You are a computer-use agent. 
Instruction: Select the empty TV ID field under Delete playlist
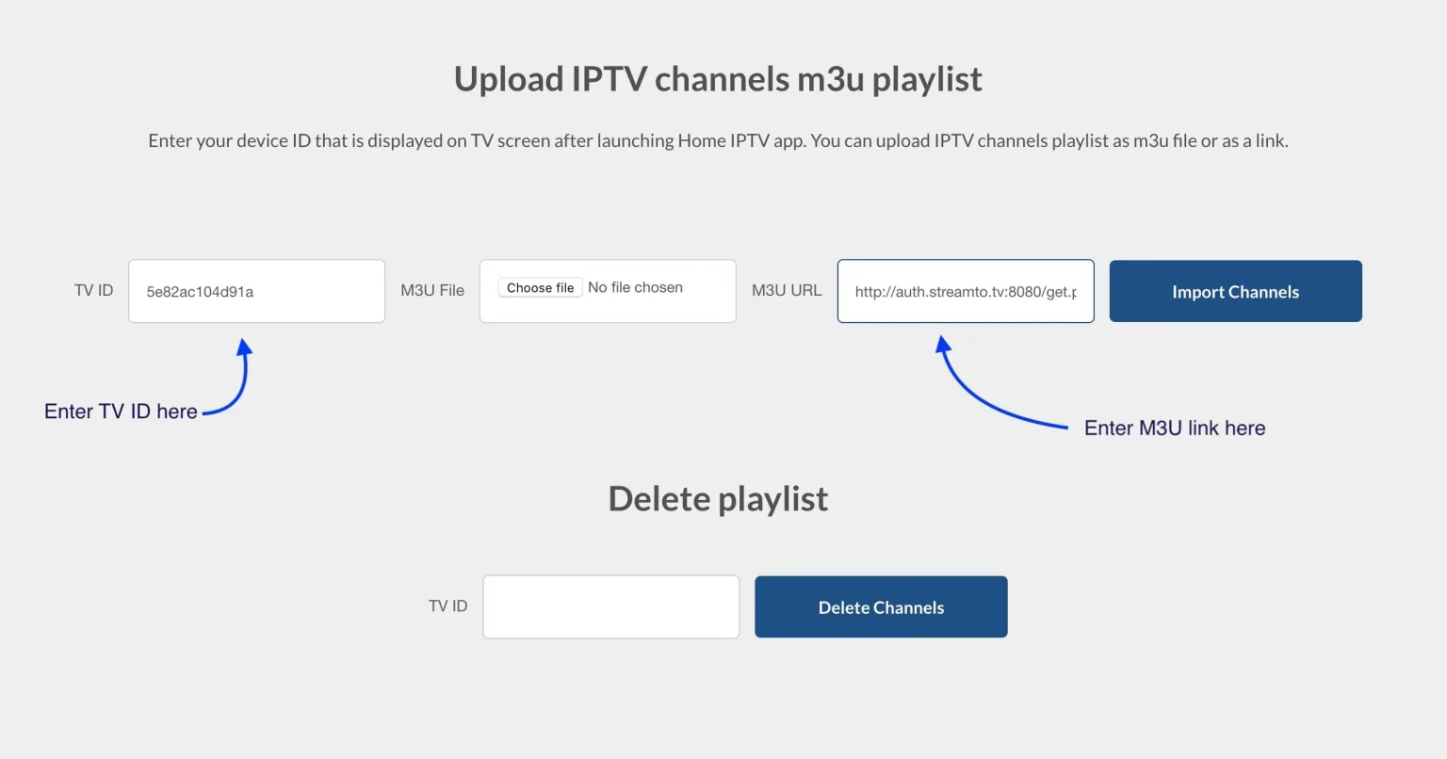pyautogui.click(x=610, y=606)
